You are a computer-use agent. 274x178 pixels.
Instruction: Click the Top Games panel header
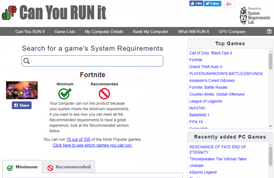pos(230,44)
